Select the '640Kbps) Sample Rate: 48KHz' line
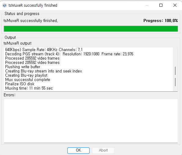The width and height of the screenshot is (182, 155). (44, 50)
